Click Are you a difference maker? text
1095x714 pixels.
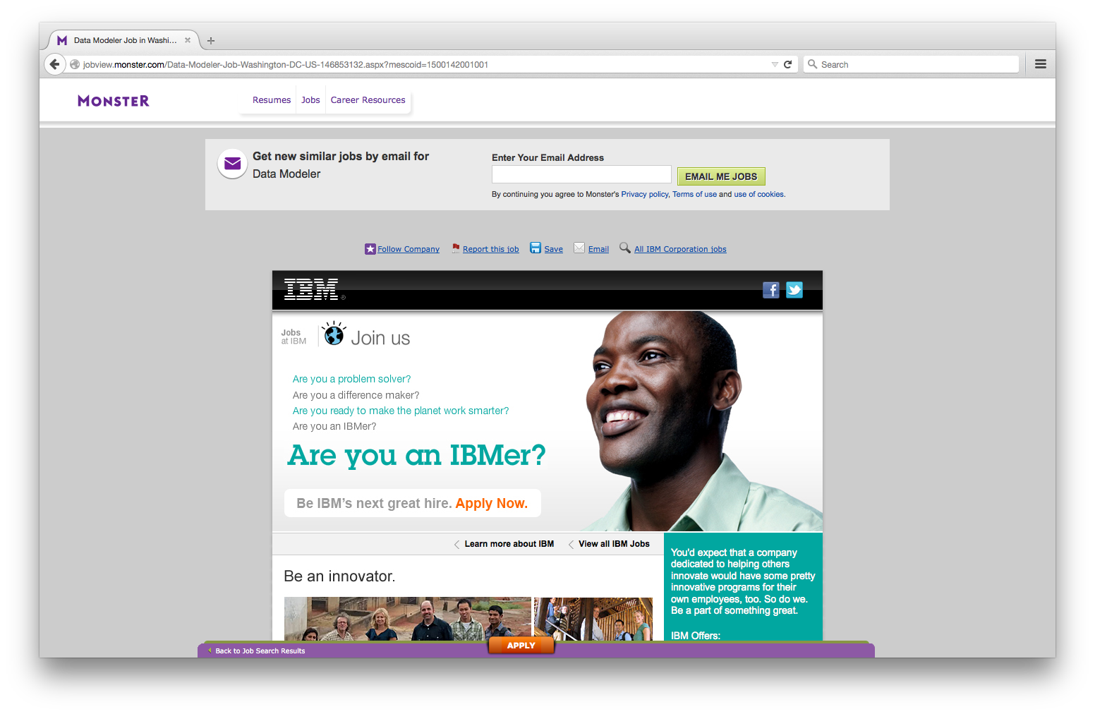356,395
